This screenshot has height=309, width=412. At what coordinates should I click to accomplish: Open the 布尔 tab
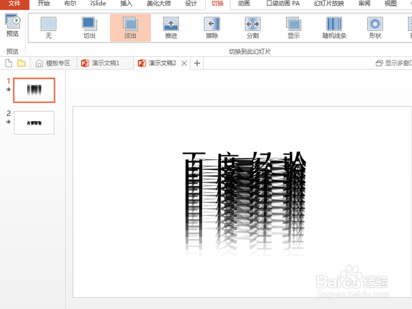(70, 4)
